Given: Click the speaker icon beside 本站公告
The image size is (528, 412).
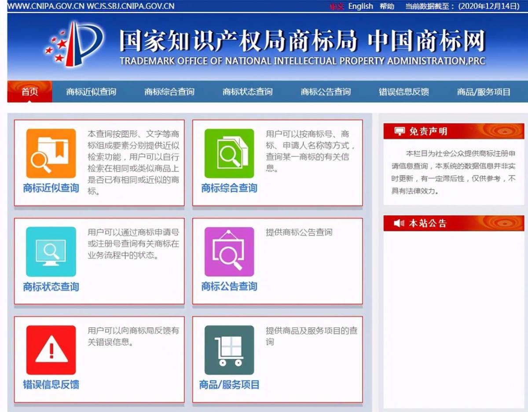Looking at the screenshot, I should click(x=399, y=223).
